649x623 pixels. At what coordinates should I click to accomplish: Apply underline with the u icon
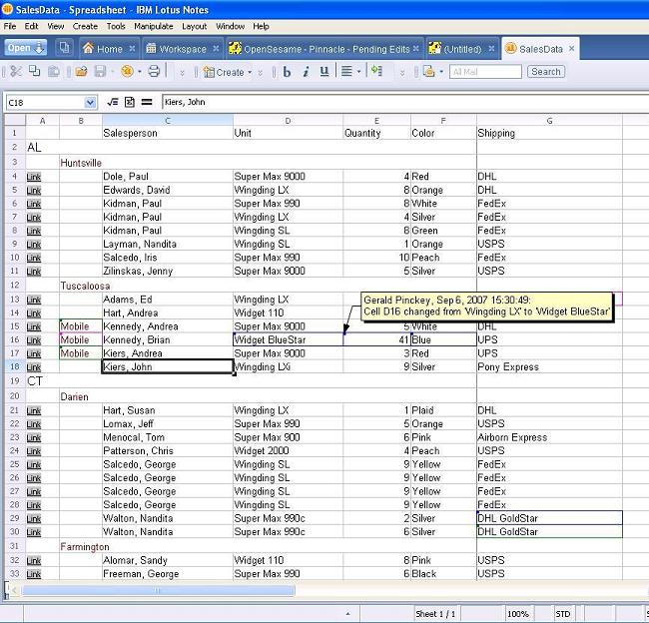[x=324, y=72]
